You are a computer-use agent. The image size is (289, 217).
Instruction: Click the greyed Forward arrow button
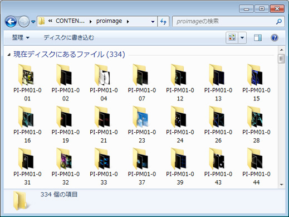coord(24,22)
